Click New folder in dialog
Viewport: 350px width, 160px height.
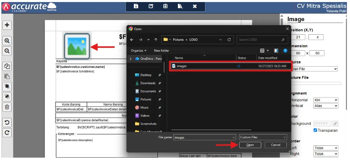pyautogui.click(x=161, y=51)
